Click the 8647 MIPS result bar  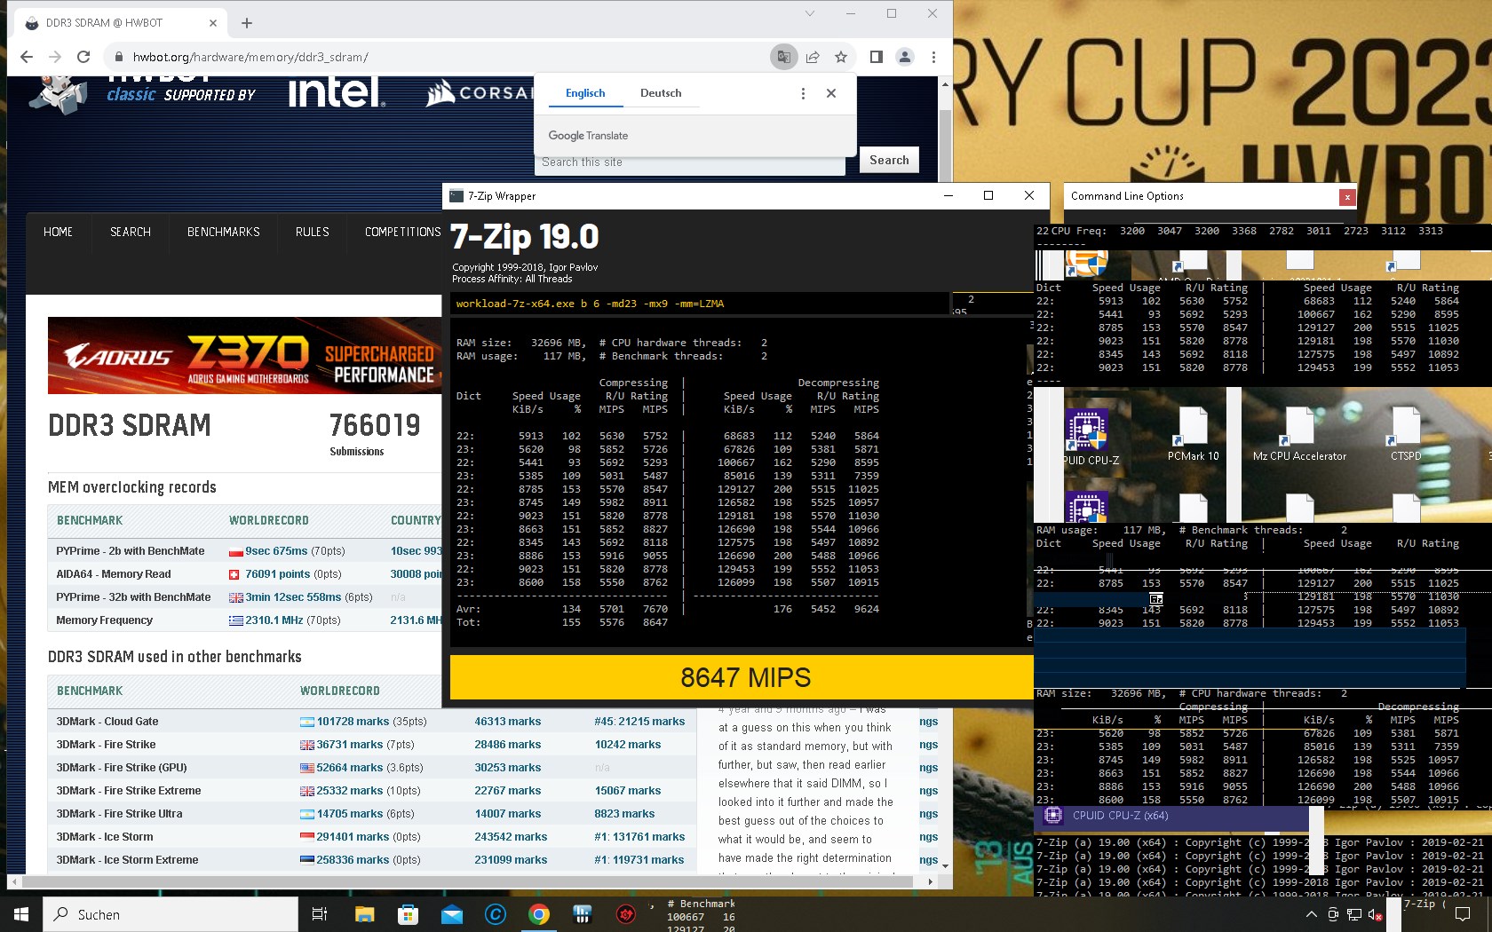(x=742, y=677)
